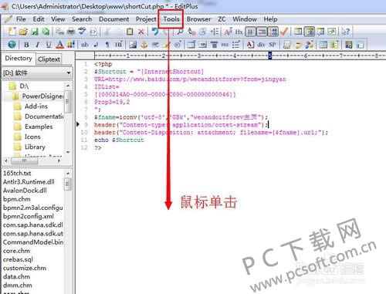386x294 pixels.
Task: Click the red X Delete icon
Action: pos(141,32)
